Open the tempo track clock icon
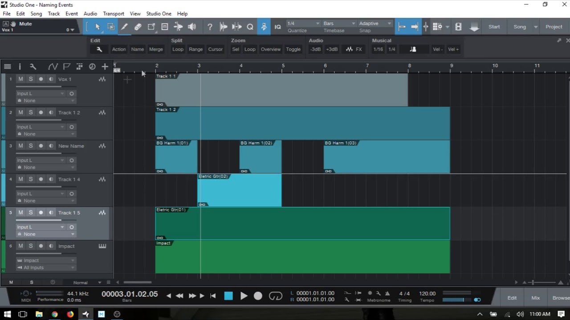This screenshot has height=320, width=570. click(92, 67)
